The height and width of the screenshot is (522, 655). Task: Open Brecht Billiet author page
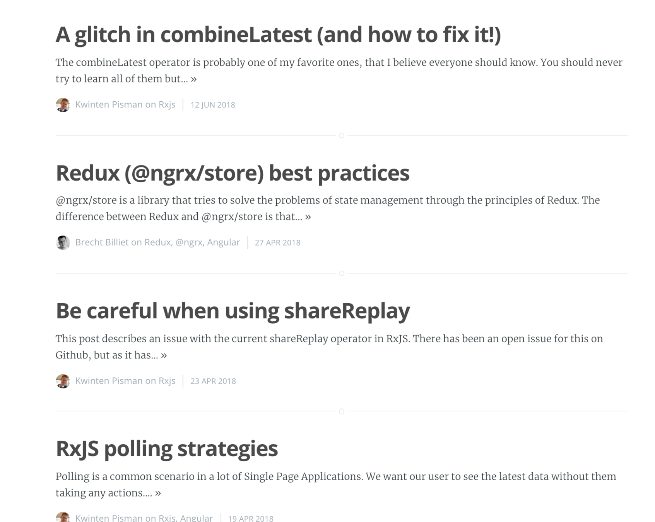point(102,242)
